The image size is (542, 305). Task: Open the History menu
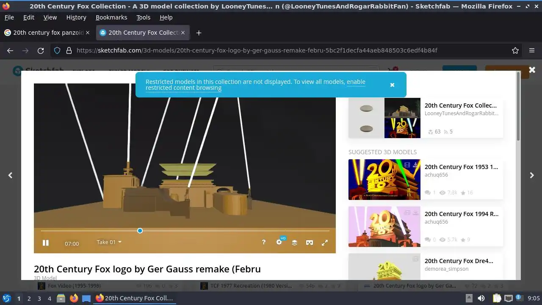(x=76, y=17)
